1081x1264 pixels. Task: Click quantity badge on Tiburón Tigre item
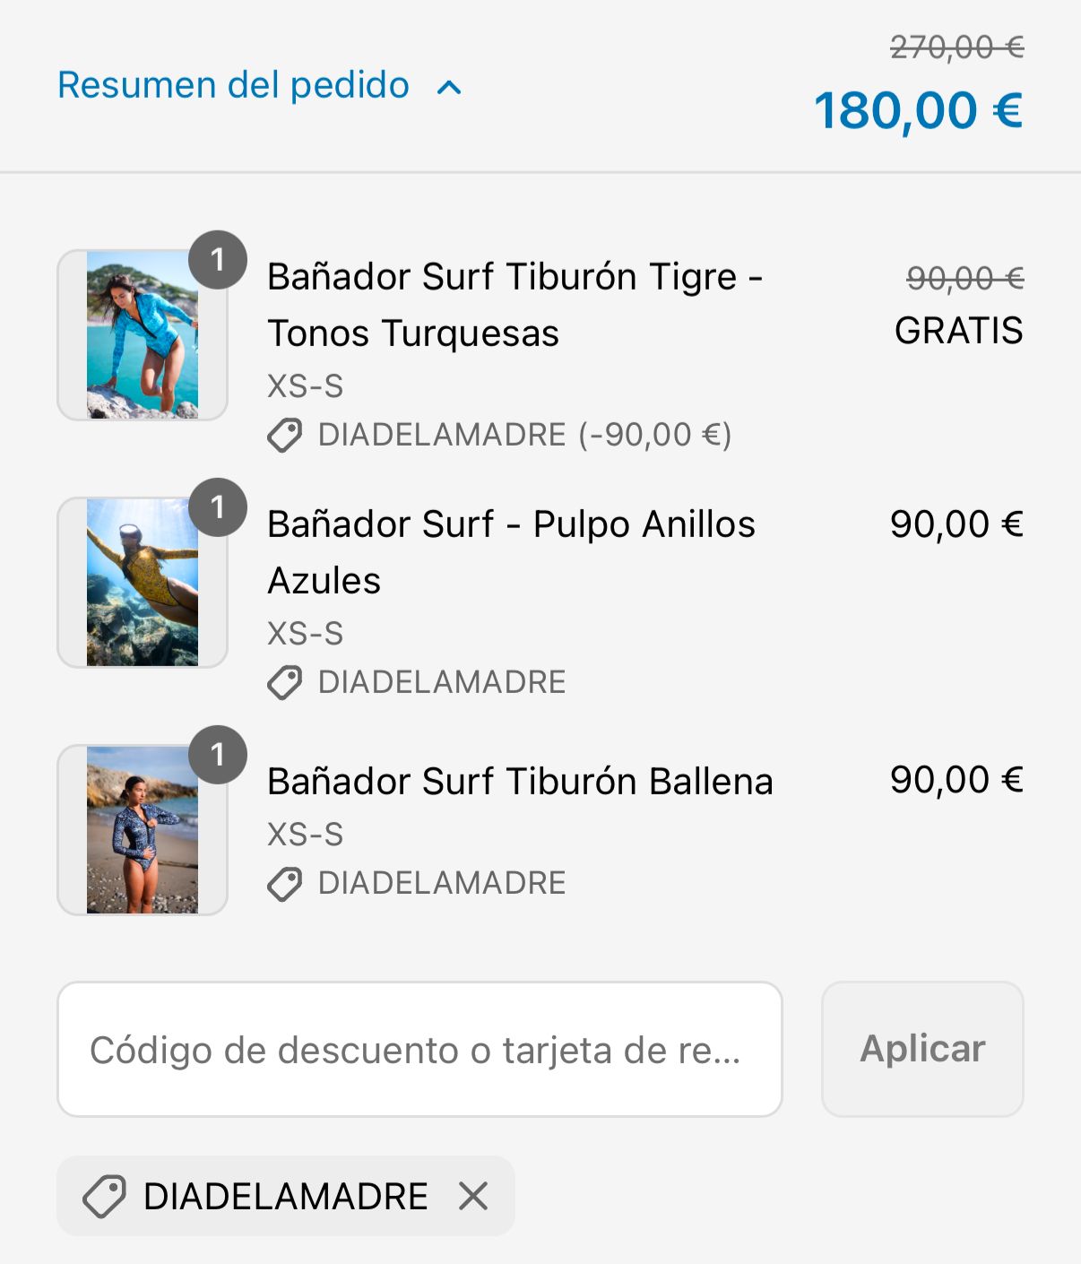[x=217, y=260]
